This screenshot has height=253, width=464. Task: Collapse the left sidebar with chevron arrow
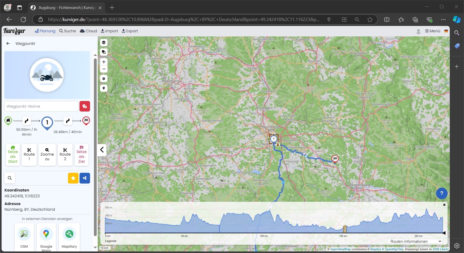point(102,149)
